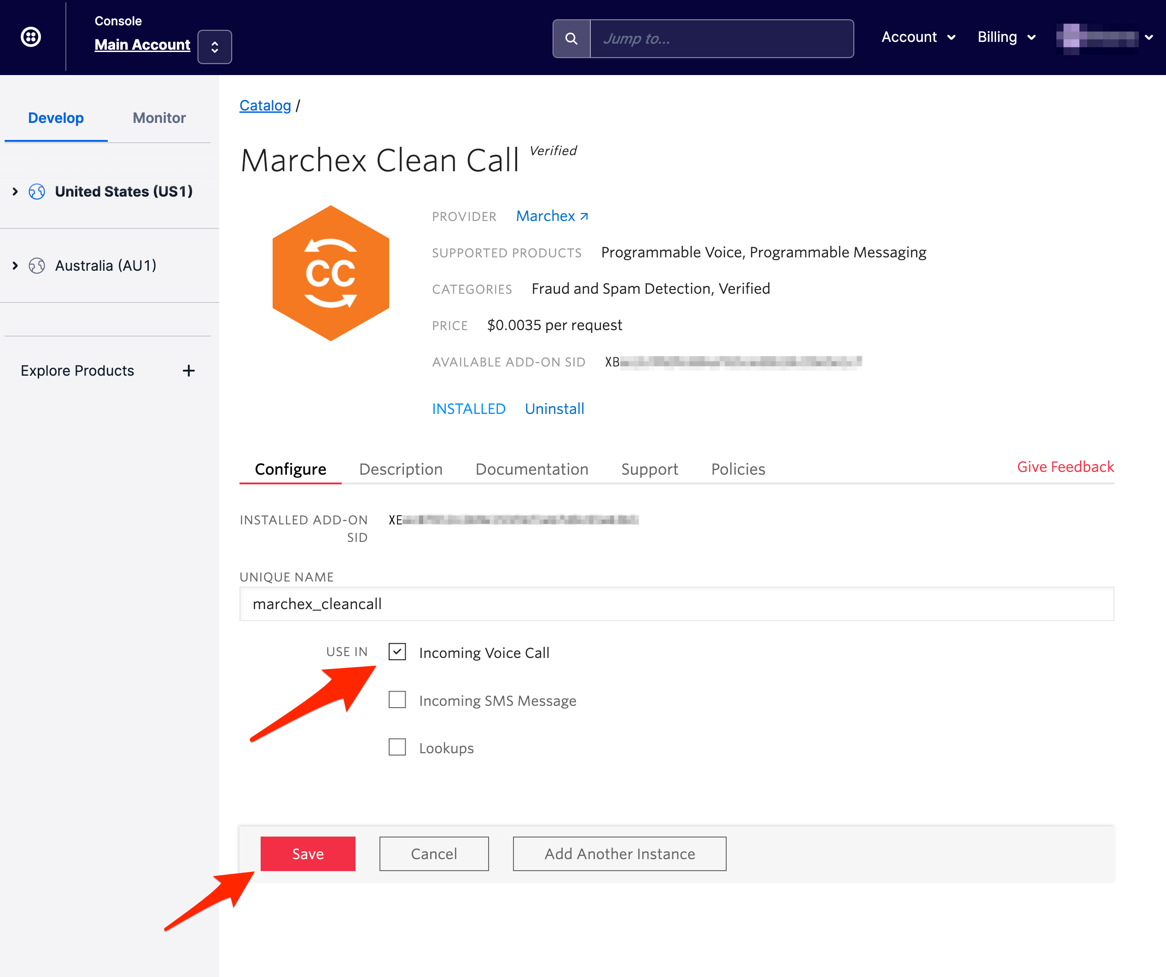This screenshot has width=1166, height=977.
Task: Click the plus icon beside Explore Products
Action: click(189, 371)
